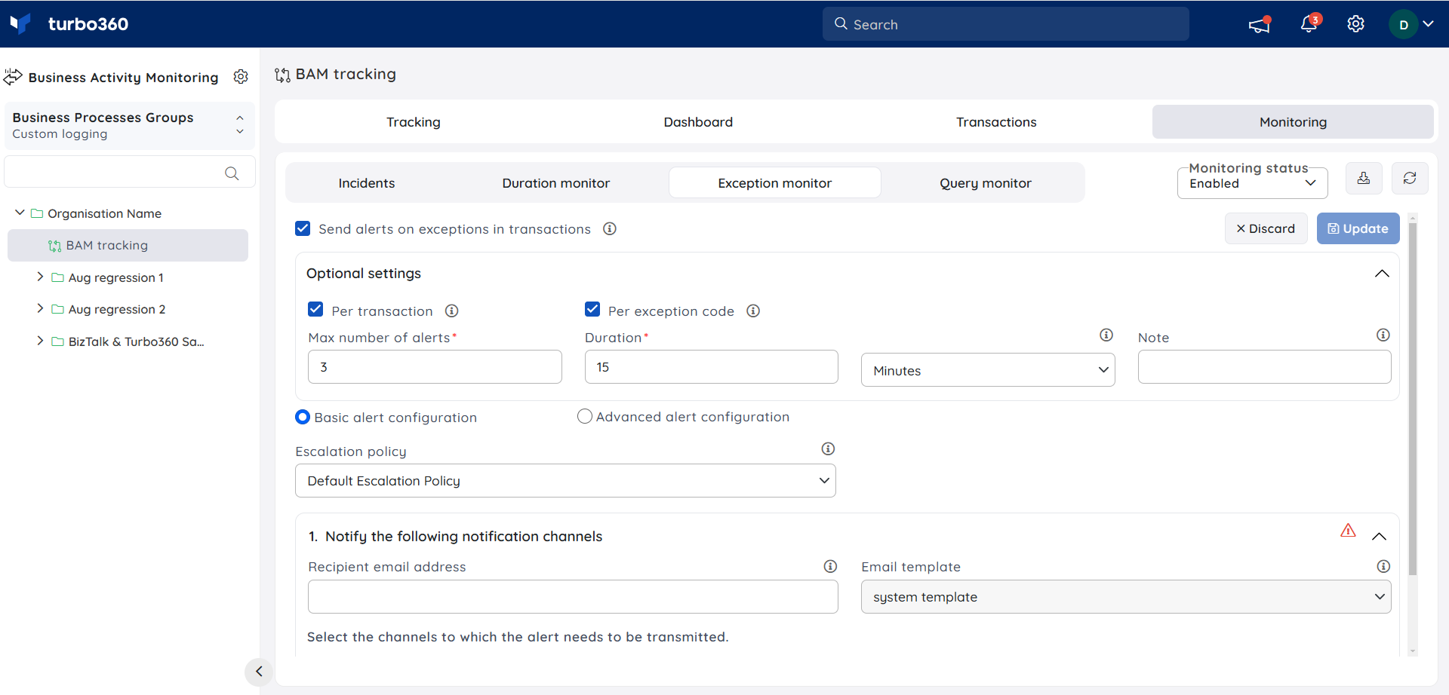
Task: Click the Aug regression 1 folder icon
Action: click(57, 277)
